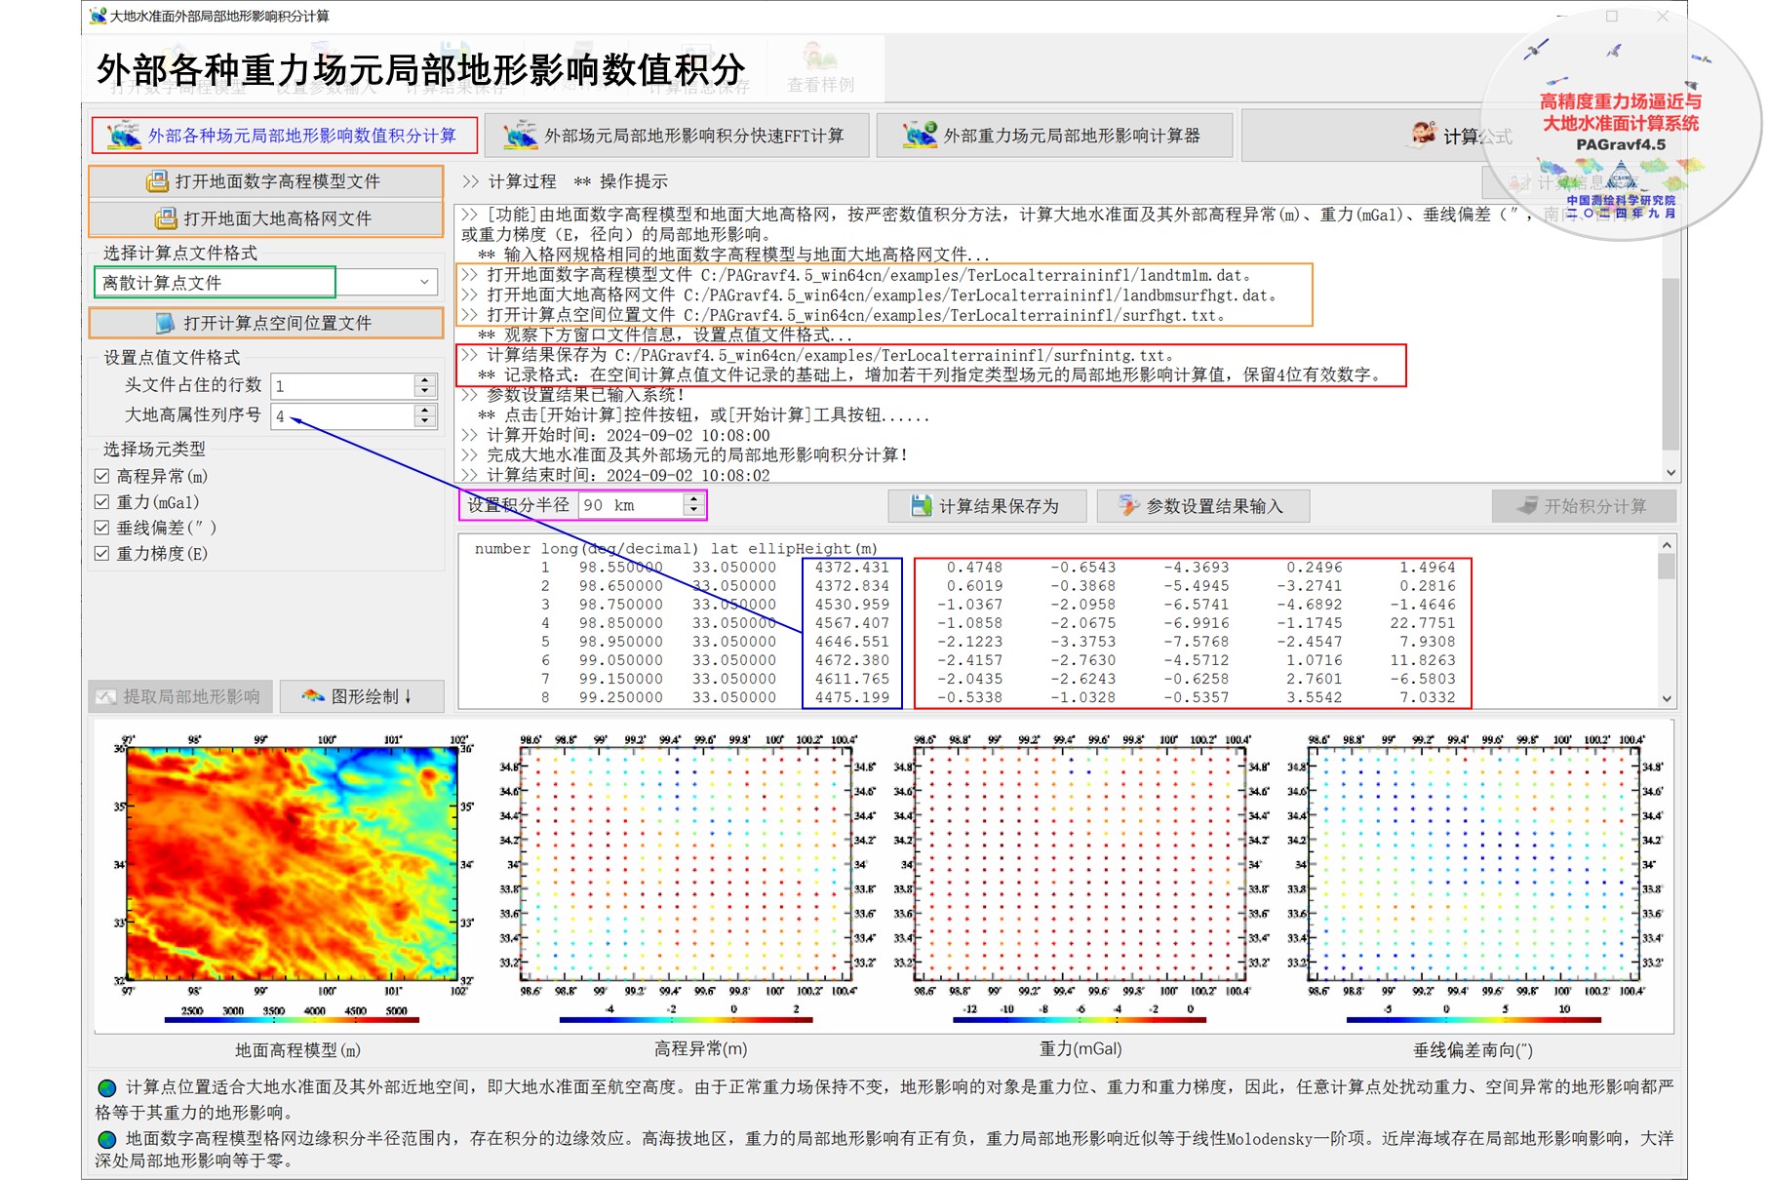The width and height of the screenshot is (1769, 1180).
Task: Click the 提取局部地形影响 button icon
Action: click(105, 696)
